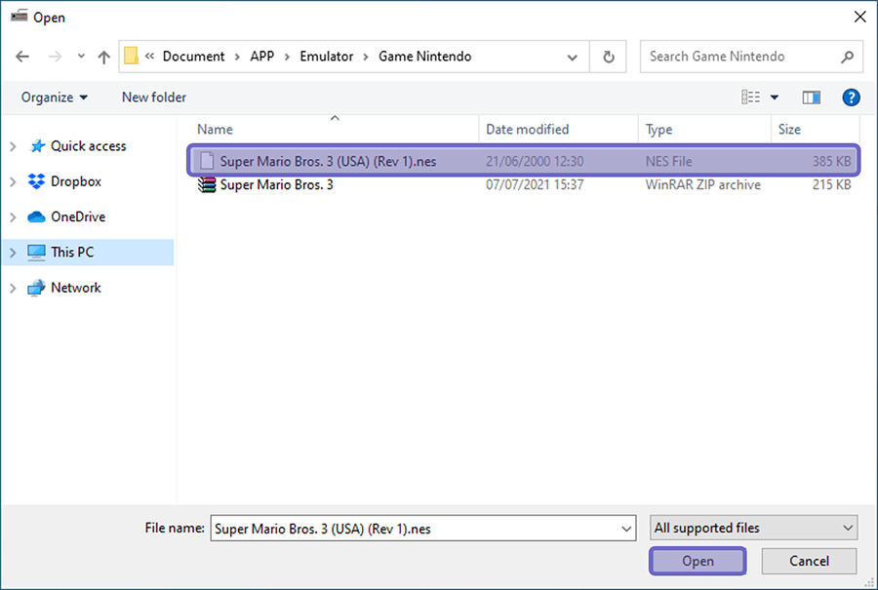The image size is (878, 590).
Task: Expand Network tree node
Action: (x=13, y=288)
